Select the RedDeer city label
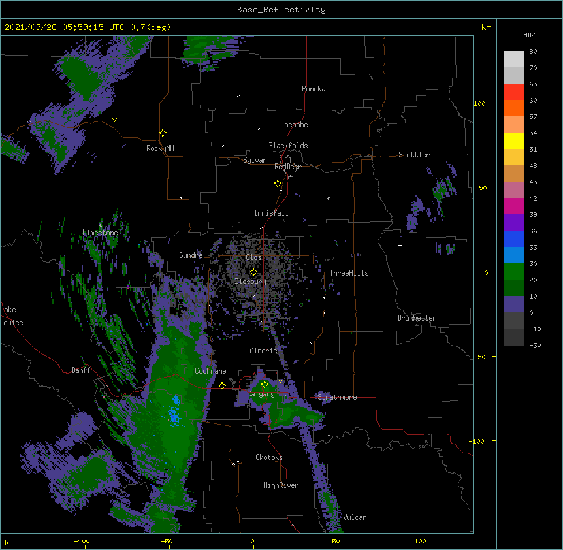The width and height of the screenshot is (563, 550). [x=287, y=167]
